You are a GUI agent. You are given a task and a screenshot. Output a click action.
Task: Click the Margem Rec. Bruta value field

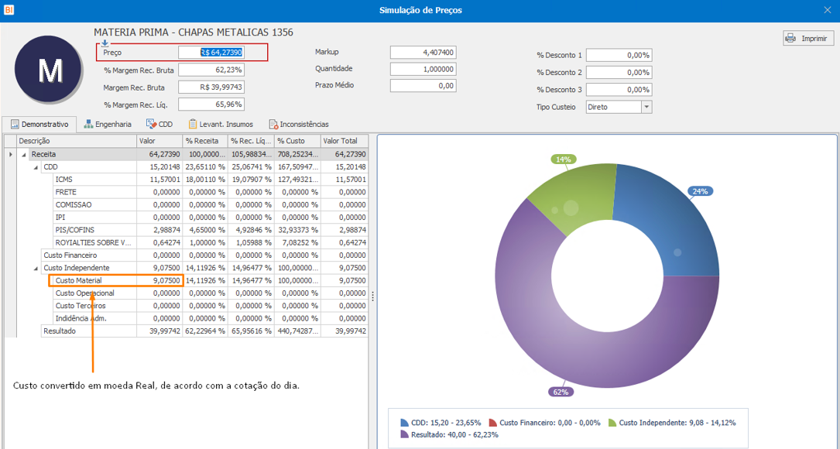pyautogui.click(x=211, y=87)
